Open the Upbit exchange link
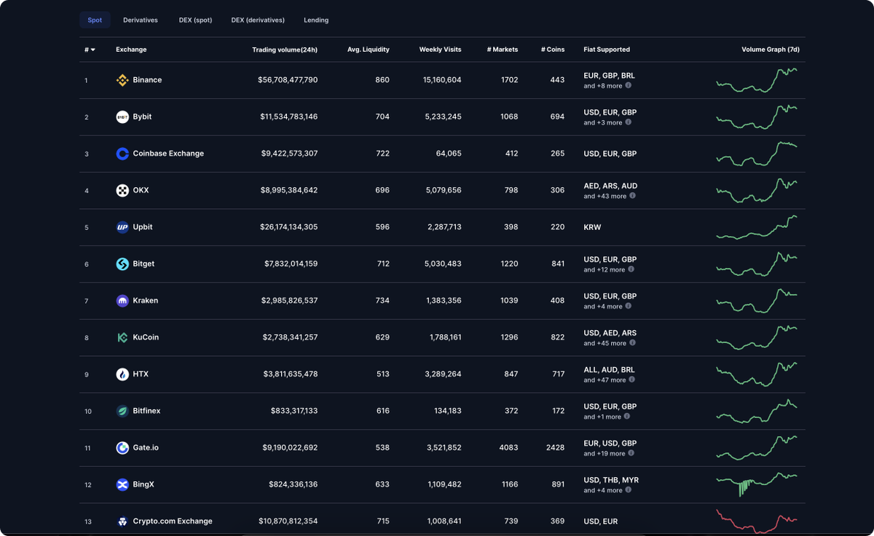The width and height of the screenshot is (874, 536). pyautogui.click(x=143, y=227)
